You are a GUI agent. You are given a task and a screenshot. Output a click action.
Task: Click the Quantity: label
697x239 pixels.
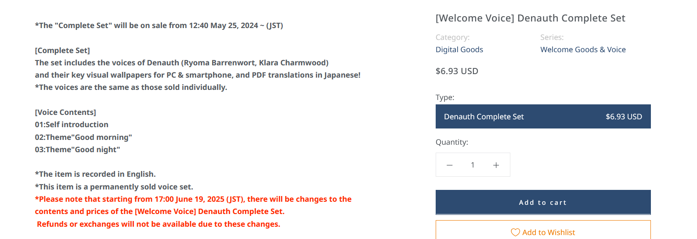point(452,142)
